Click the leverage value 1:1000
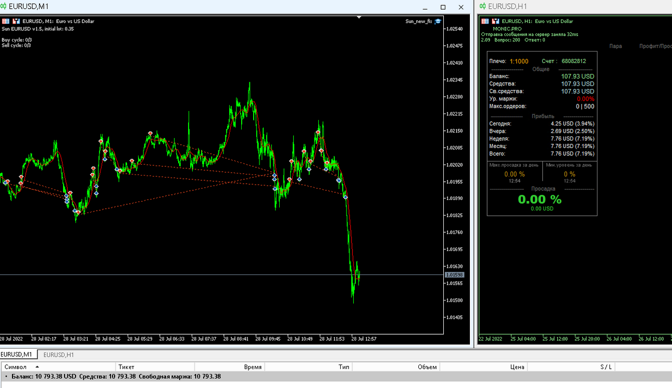Image resolution: width=672 pixels, height=388 pixels. pos(519,61)
